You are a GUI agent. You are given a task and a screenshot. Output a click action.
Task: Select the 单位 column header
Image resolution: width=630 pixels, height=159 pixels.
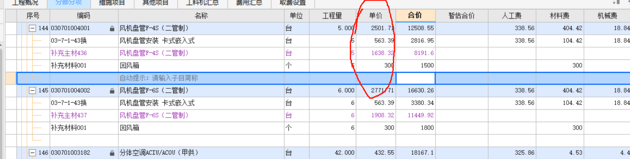pos(296,16)
